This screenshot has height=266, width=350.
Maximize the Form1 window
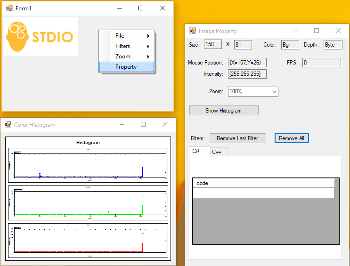(141, 8)
